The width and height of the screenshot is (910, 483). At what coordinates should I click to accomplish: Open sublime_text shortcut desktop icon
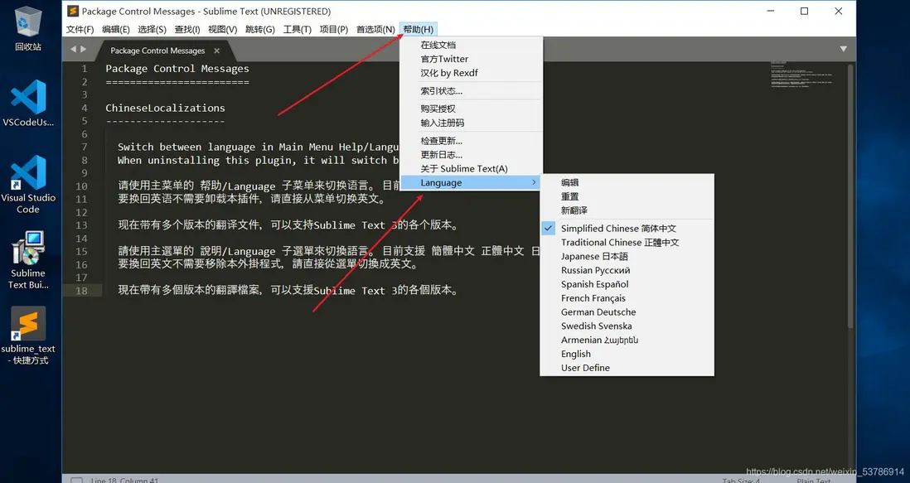tap(28, 336)
